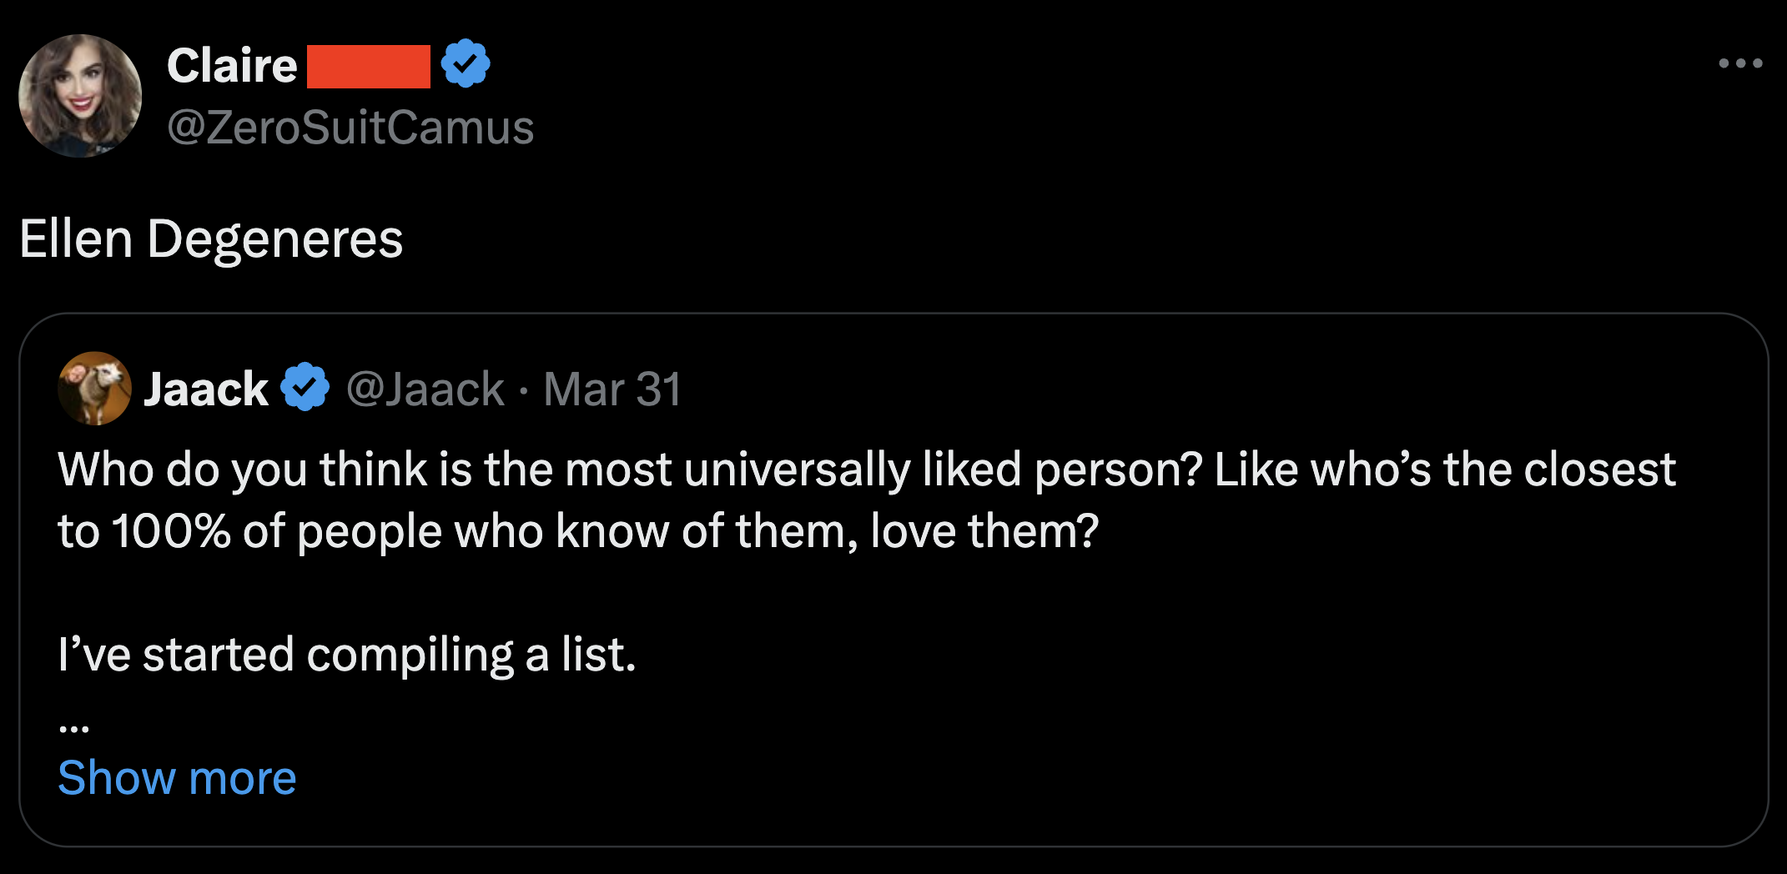
Task: Click the dot separator before Mar 31
Action: [x=523, y=391]
